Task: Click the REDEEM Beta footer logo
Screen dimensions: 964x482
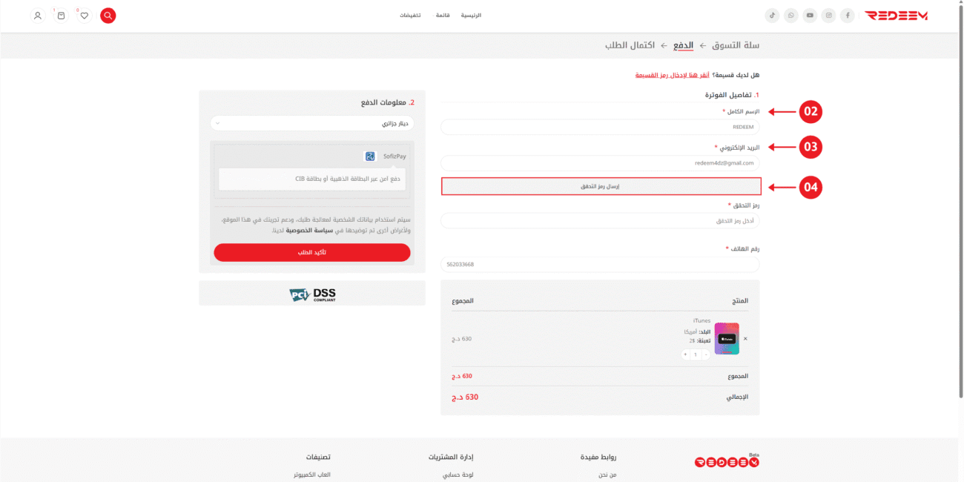Action: (727, 461)
